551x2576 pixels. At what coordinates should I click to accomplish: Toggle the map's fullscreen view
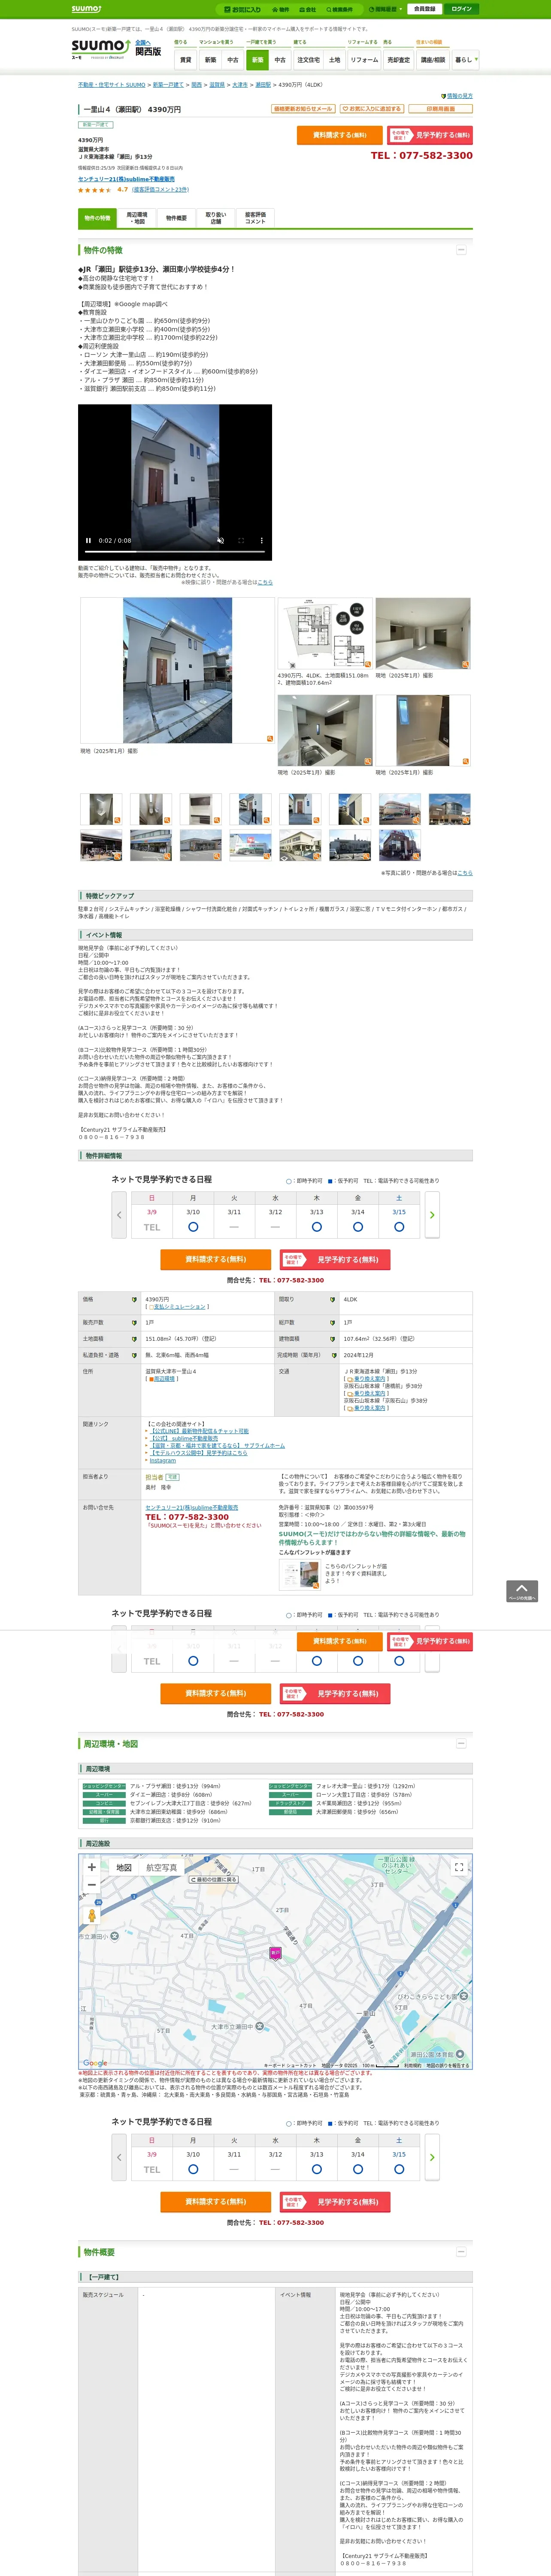click(x=459, y=1867)
